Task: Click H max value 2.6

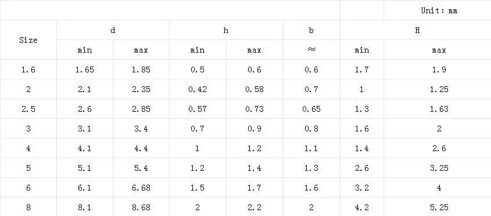Action: tap(439, 148)
